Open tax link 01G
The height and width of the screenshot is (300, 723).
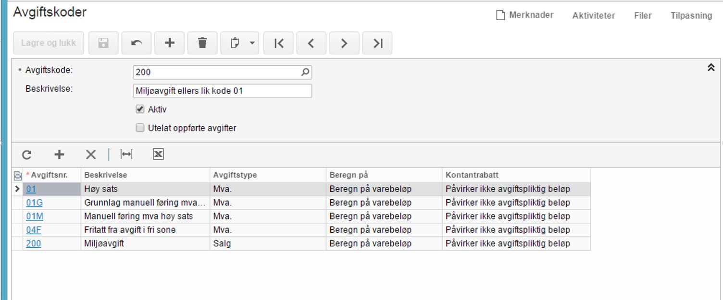pyautogui.click(x=34, y=203)
